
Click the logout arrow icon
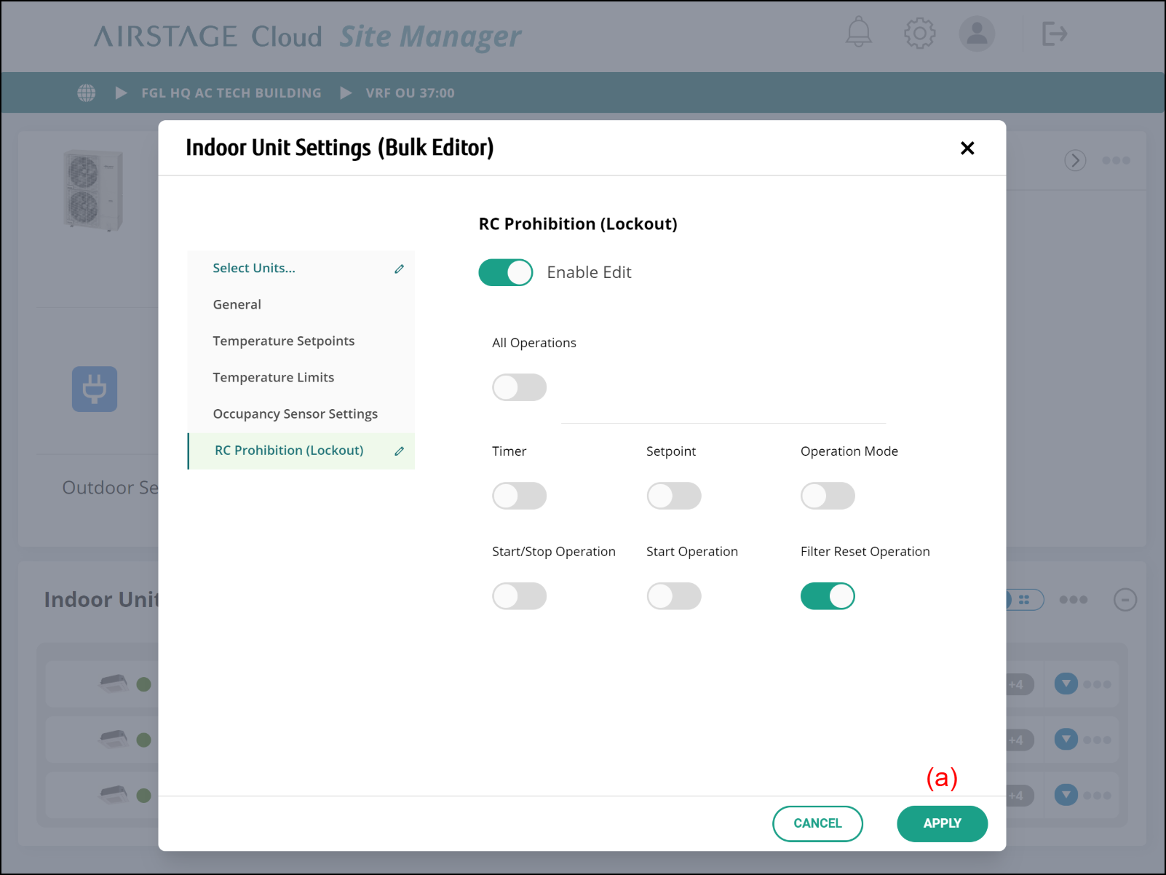1054,33
